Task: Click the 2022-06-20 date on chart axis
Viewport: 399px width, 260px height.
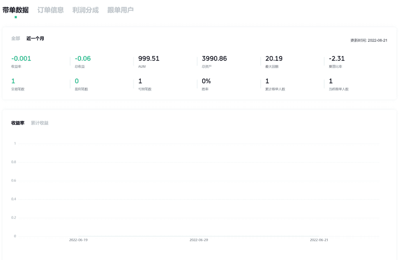Action: click(199, 240)
